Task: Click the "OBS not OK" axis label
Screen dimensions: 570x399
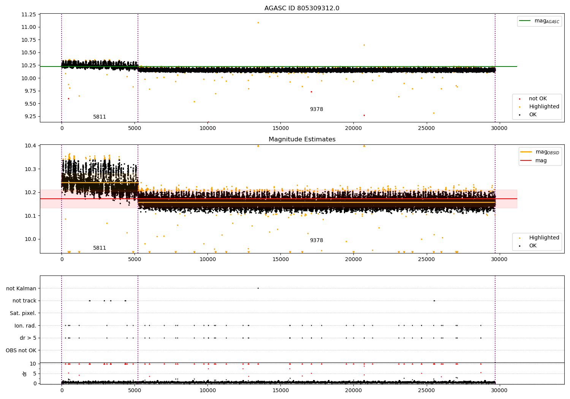Action: click(21, 350)
